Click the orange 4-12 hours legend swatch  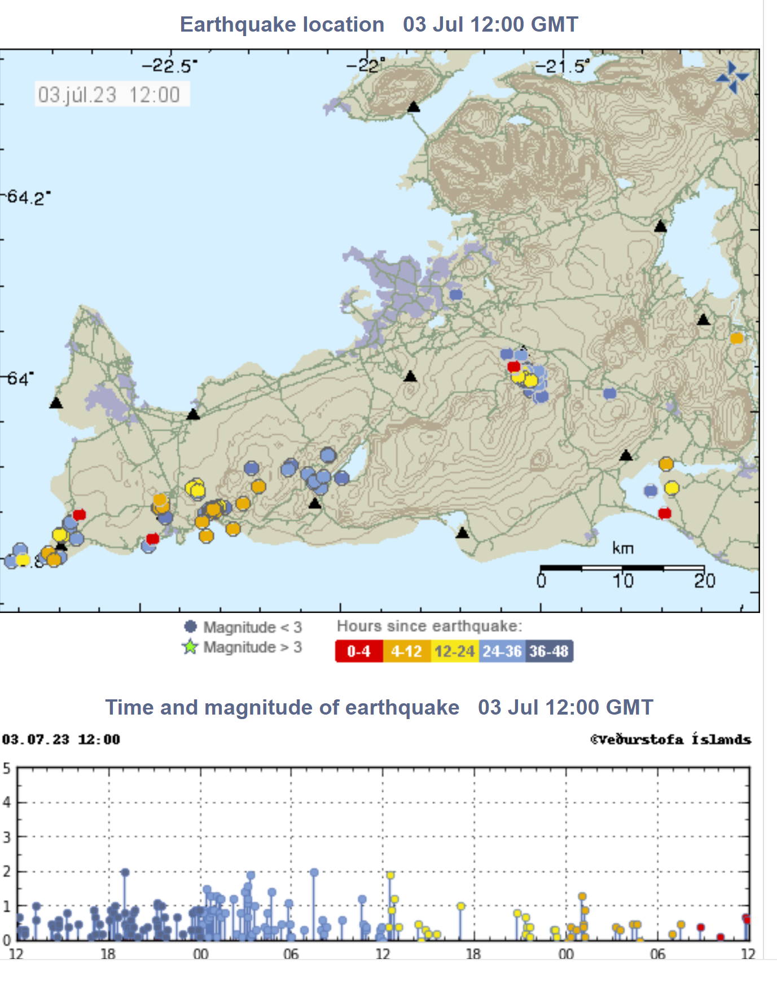coord(406,651)
